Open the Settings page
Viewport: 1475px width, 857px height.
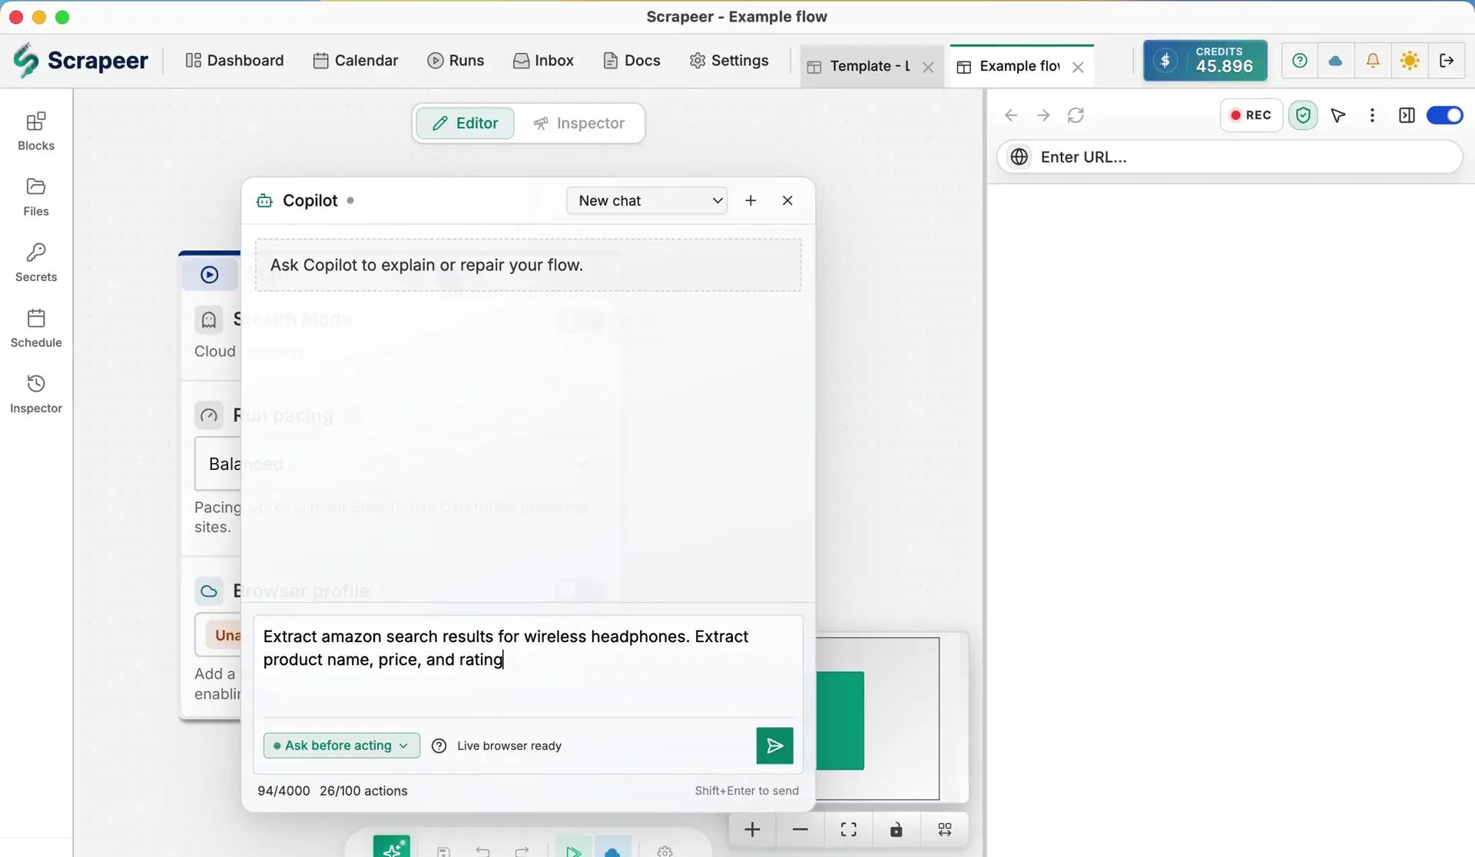point(729,61)
